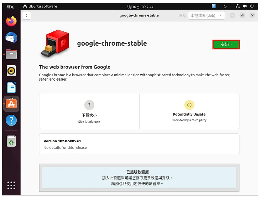Switch input language indicator '英'
261x199 pixels.
click(x=225, y=6)
